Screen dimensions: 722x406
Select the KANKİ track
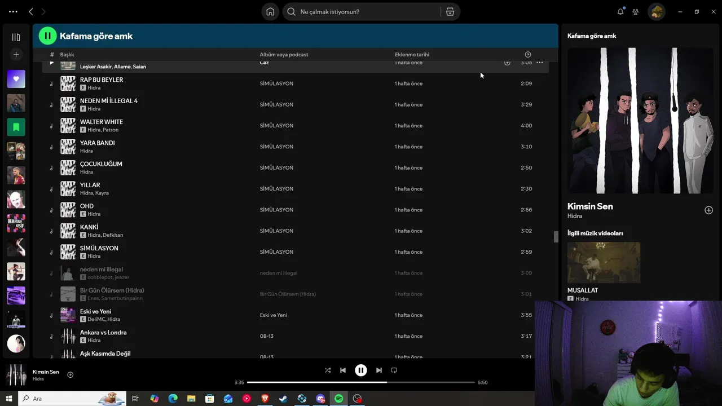pyautogui.click(x=89, y=227)
